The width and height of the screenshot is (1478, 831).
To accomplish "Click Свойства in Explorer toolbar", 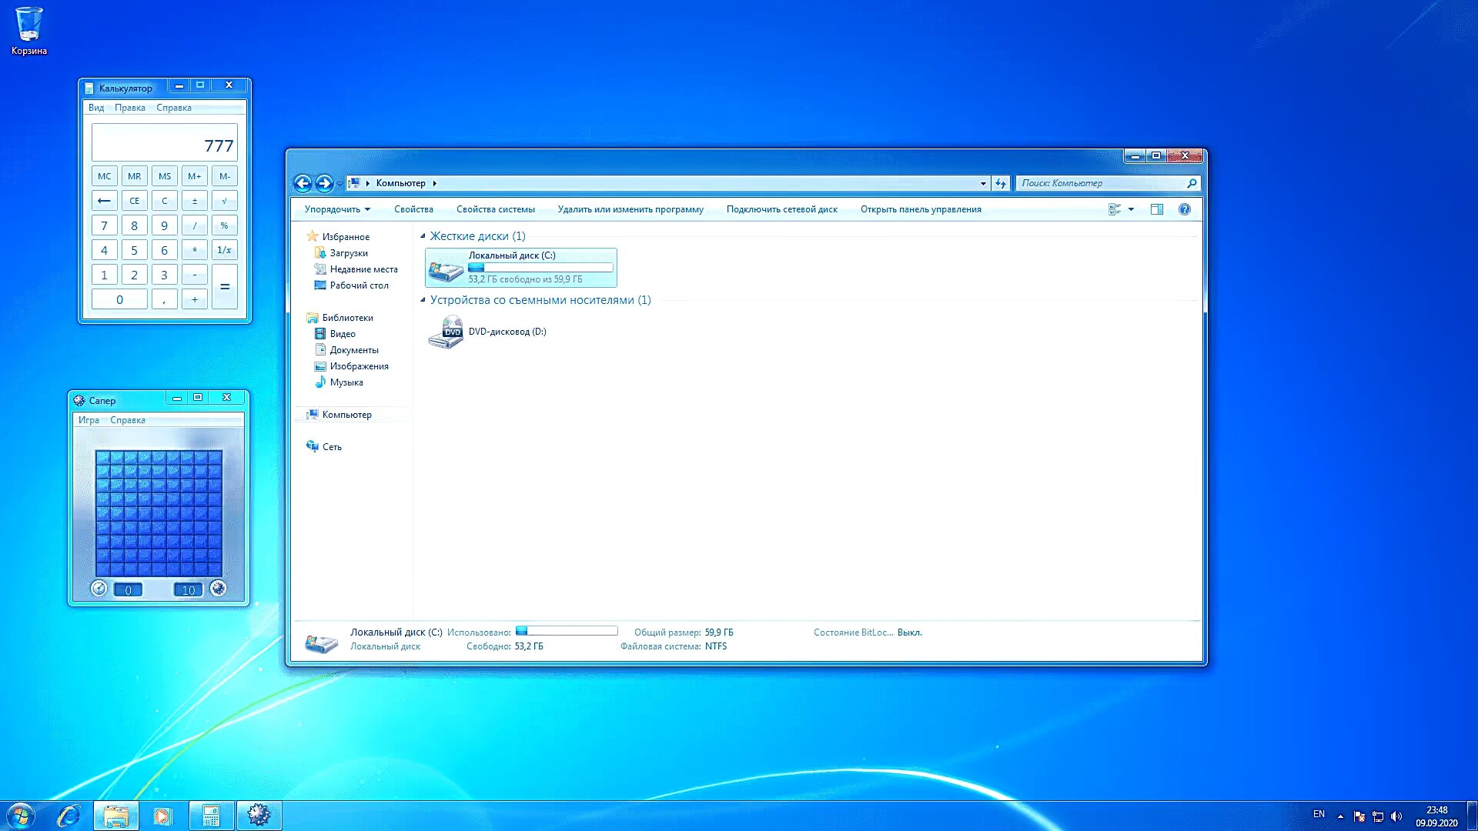I will click(x=413, y=209).
